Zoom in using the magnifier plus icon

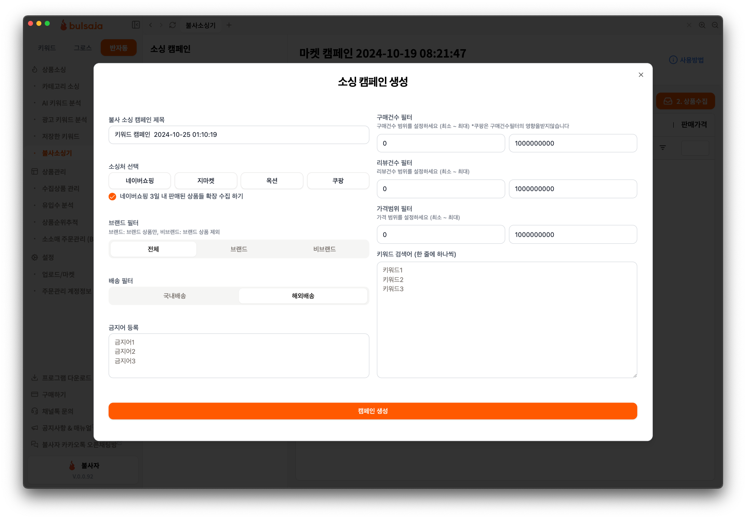[x=702, y=25]
